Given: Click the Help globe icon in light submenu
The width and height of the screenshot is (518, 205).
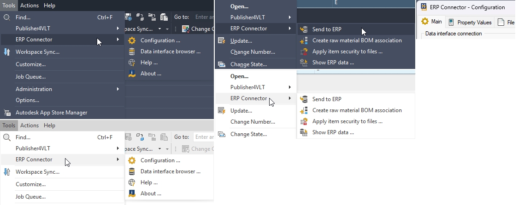Looking at the screenshot, I should coord(132,182).
